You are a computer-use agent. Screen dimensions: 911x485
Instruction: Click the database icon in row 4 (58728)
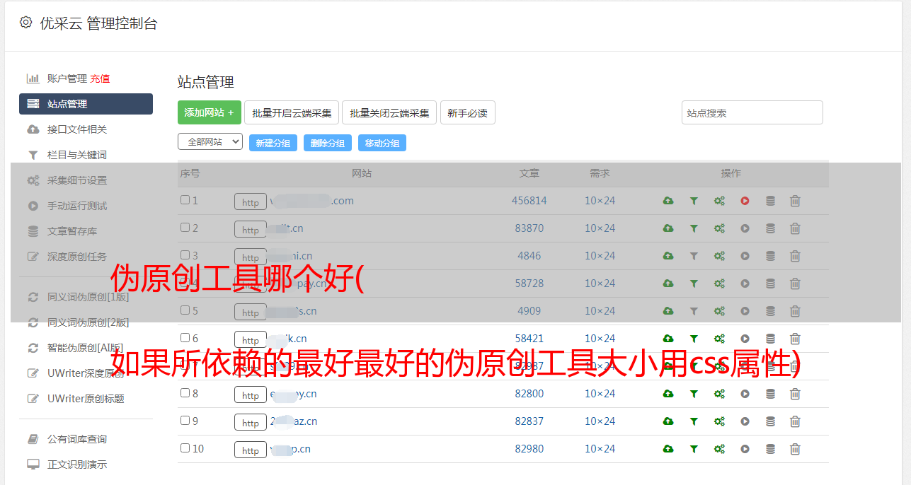coord(770,284)
